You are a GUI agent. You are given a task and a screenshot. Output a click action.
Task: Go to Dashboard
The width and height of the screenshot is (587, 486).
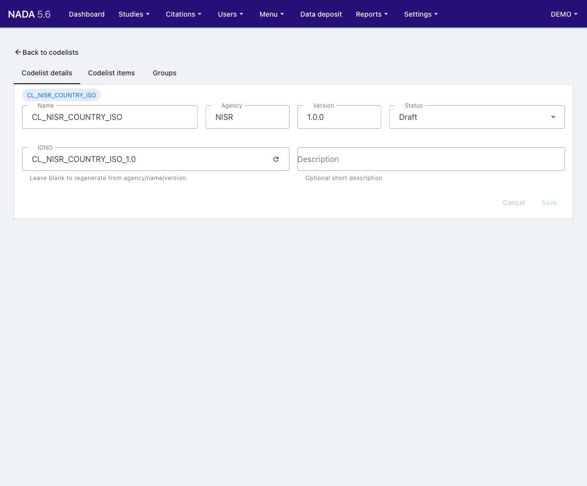pyautogui.click(x=87, y=14)
